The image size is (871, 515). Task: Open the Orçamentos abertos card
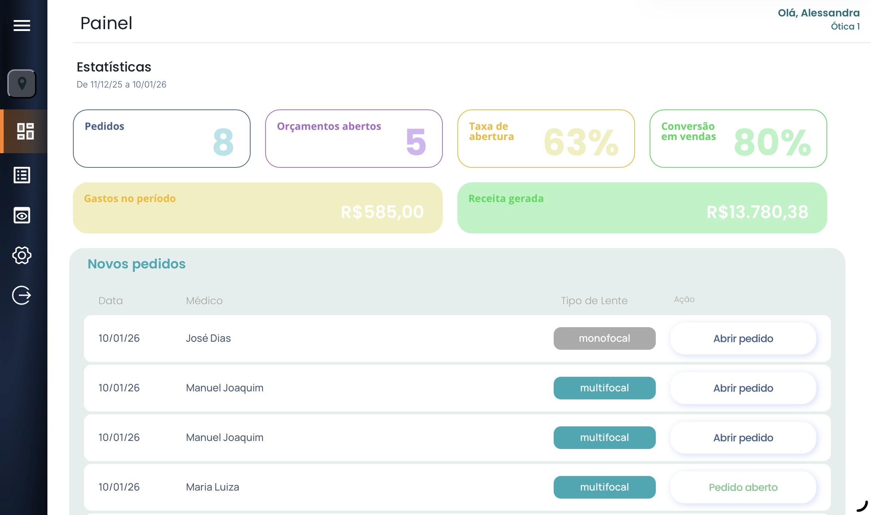pos(354,139)
